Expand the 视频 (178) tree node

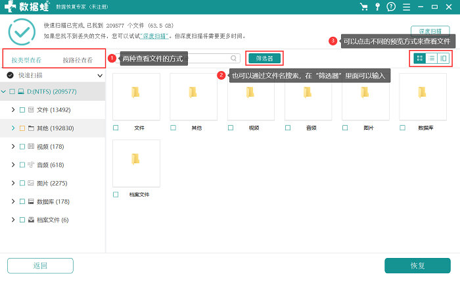[13, 146]
